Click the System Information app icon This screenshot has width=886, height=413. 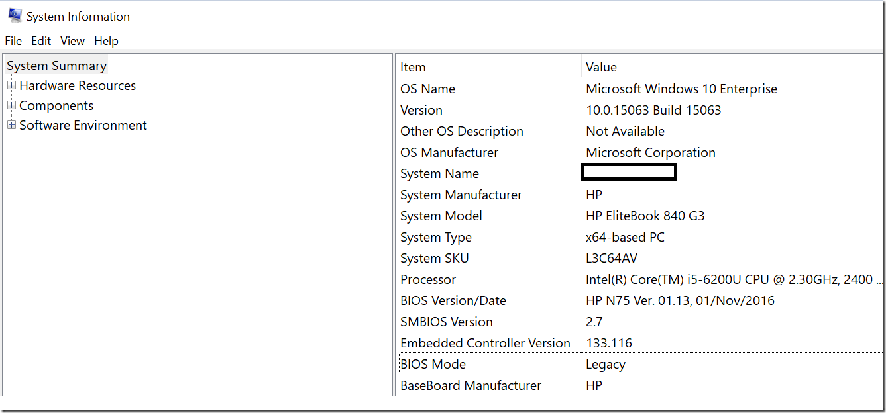[x=14, y=16]
